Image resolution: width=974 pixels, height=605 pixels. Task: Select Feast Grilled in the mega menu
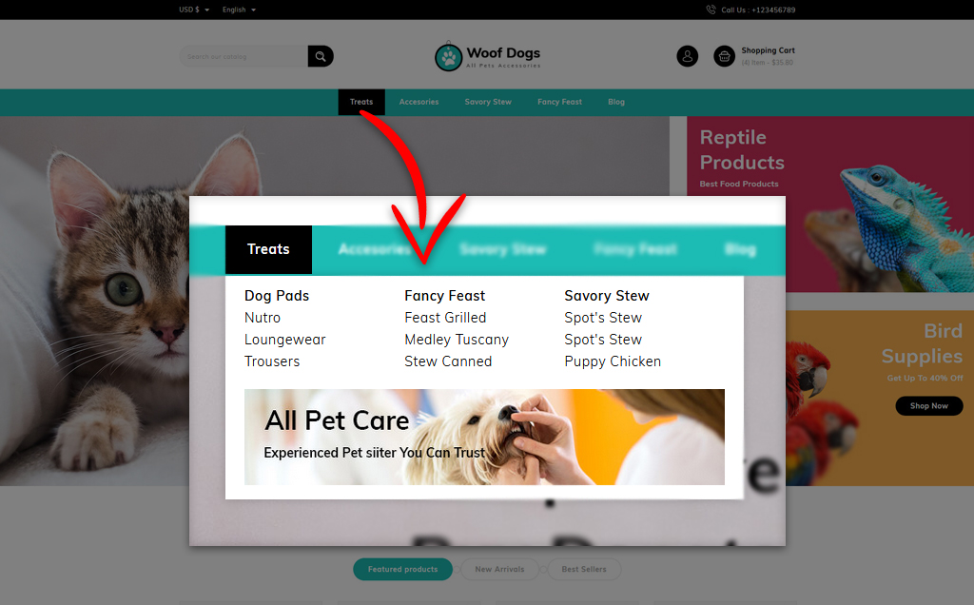click(x=445, y=318)
